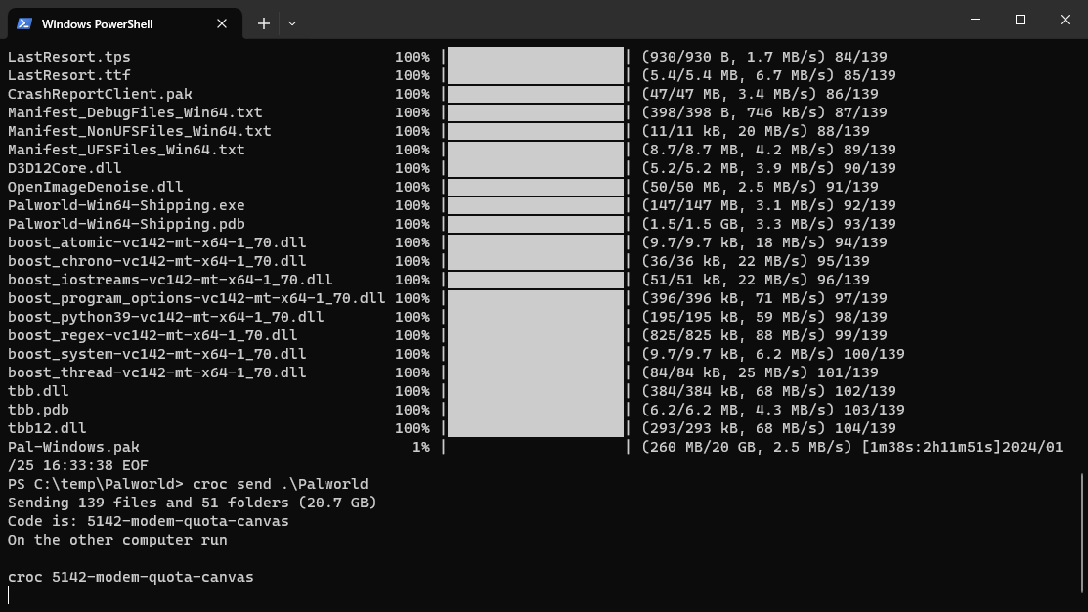Click the terminal cursor on the last line
Viewport: 1088px width, 612px height.
coord(9,595)
